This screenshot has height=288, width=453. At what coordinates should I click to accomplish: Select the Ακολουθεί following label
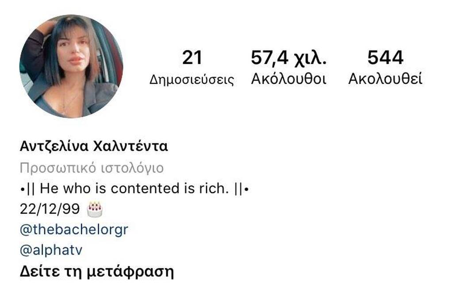point(385,79)
